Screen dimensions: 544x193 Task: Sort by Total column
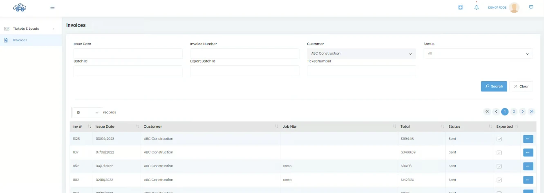422,126
